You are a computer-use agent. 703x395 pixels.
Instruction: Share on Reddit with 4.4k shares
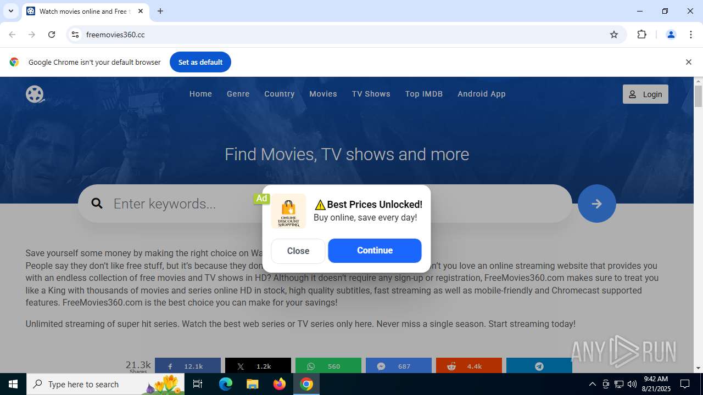pos(469,366)
